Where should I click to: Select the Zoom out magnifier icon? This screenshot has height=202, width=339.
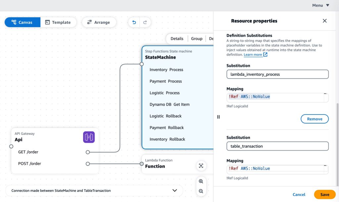point(201,191)
